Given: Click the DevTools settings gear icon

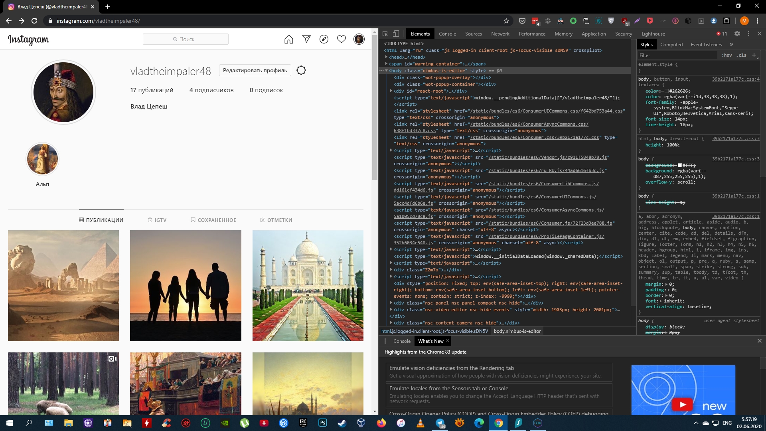Looking at the screenshot, I should pyautogui.click(x=738, y=33).
